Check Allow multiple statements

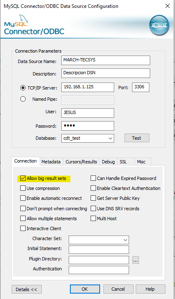(x=23, y=219)
